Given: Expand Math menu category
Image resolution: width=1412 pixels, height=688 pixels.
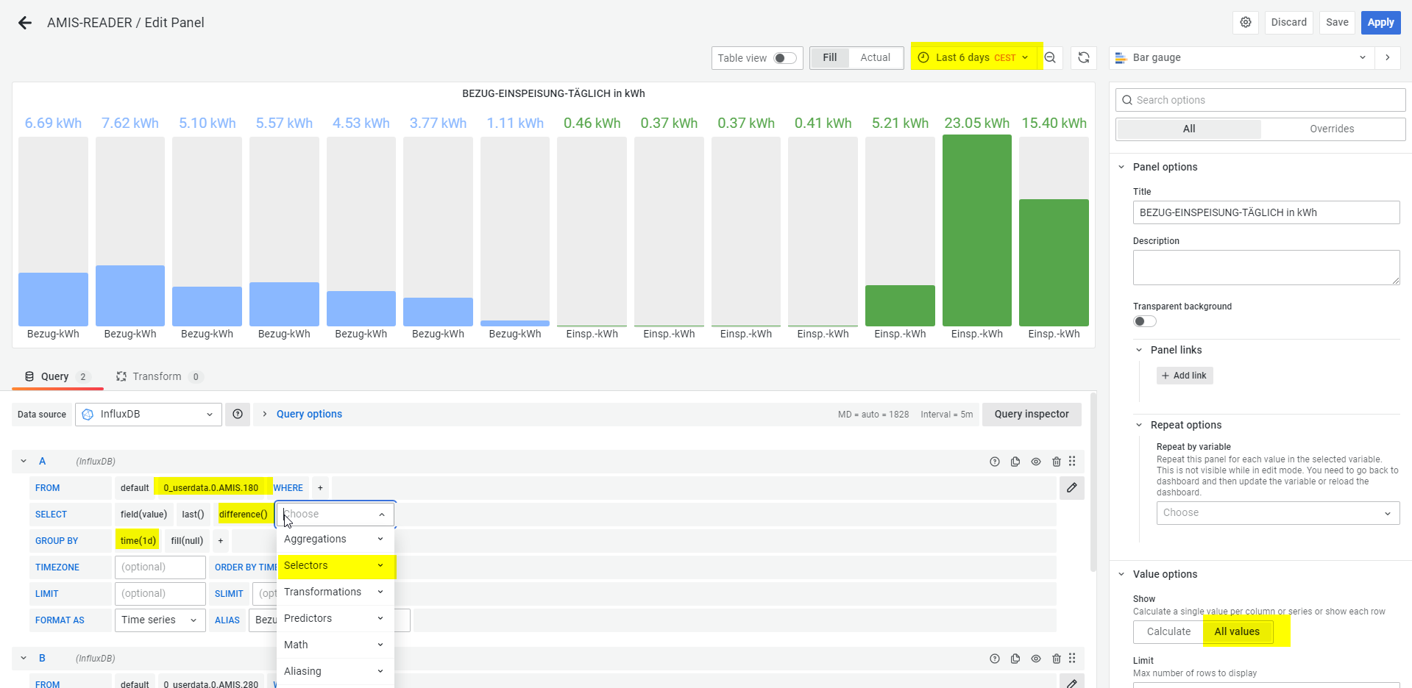Looking at the screenshot, I should 336,645.
